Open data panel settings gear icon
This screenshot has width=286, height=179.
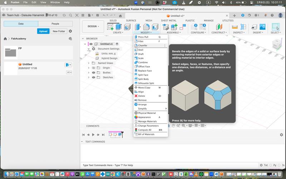pyautogui.click(x=70, y=31)
